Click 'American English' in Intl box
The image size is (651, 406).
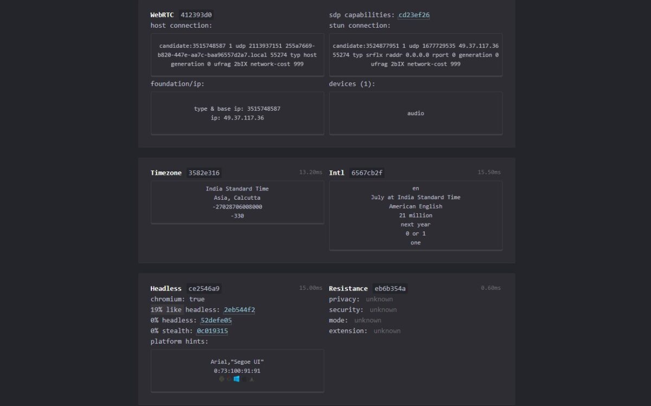pos(416,207)
